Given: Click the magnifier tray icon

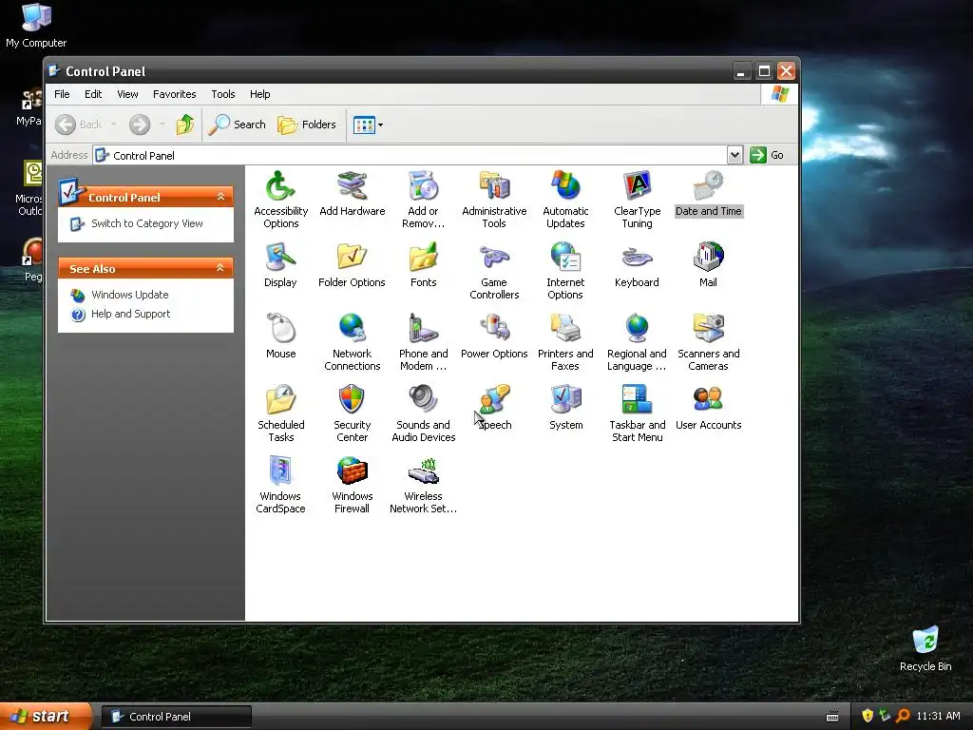Looking at the screenshot, I should (x=903, y=716).
